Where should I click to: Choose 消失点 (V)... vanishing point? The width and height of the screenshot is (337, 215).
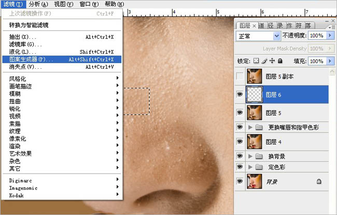click(x=62, y=67)
